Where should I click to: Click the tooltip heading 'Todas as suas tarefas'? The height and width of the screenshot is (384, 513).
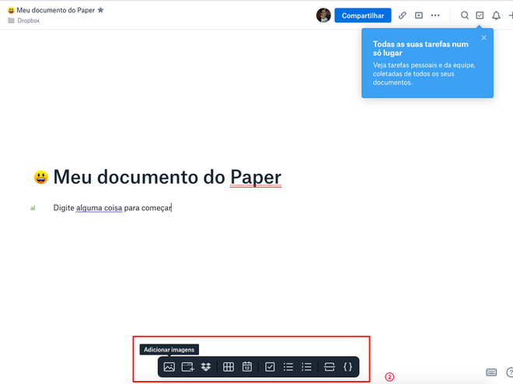point(421,48)
